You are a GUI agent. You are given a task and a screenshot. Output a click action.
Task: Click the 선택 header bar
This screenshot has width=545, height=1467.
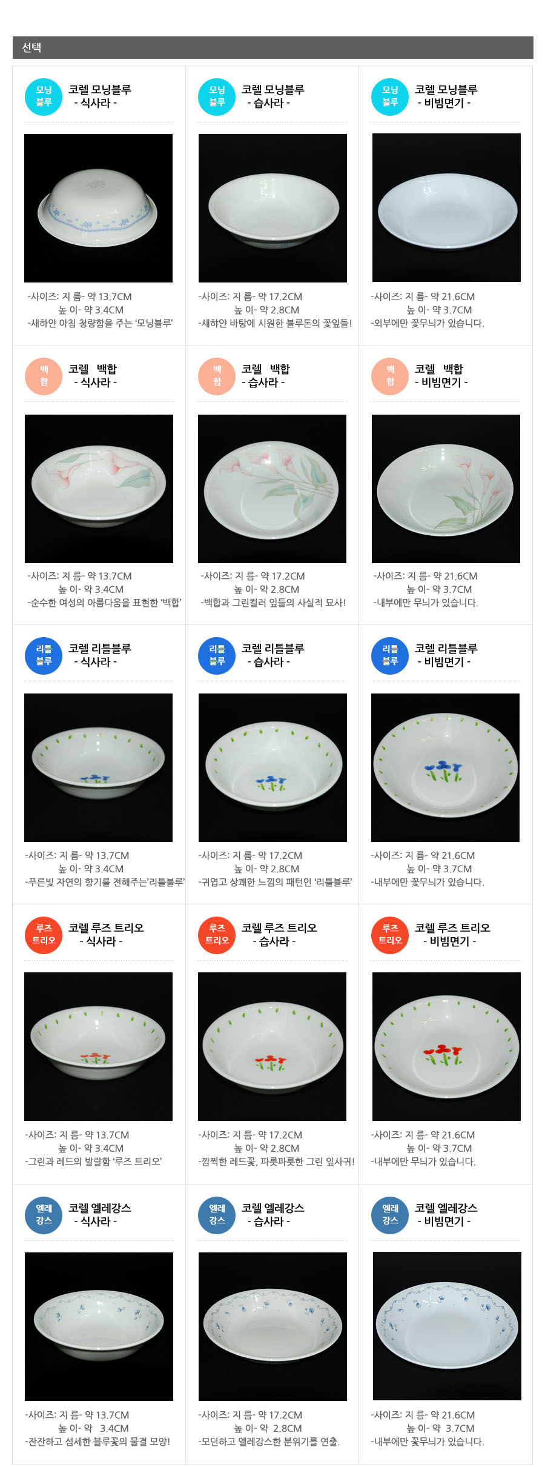(x=272, y=47)
